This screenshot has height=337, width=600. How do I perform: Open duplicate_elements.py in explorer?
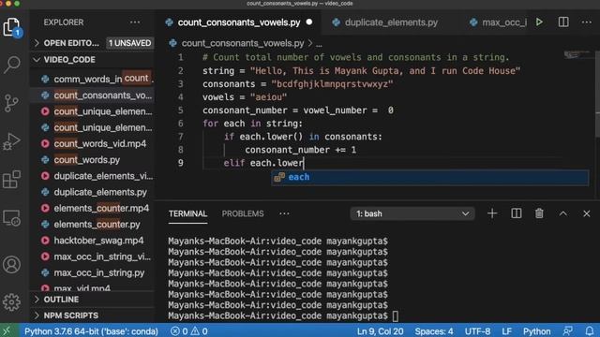pos(93,192)
